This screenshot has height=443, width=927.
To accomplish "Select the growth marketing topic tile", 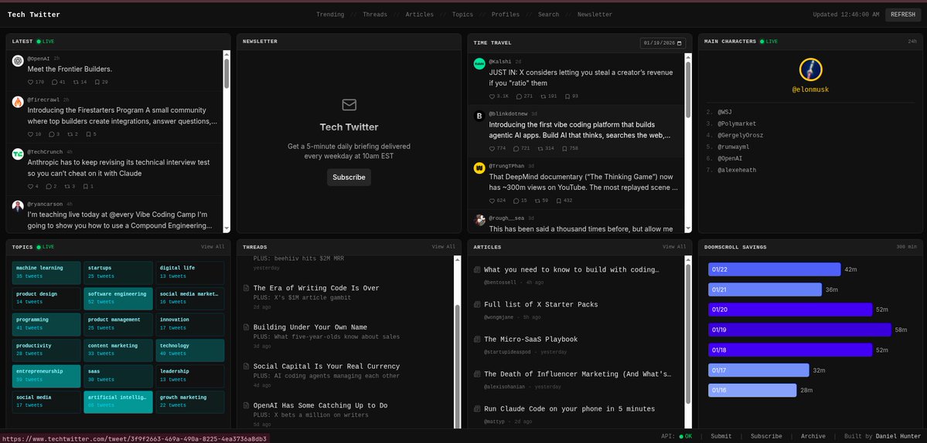I will [189, 401].
